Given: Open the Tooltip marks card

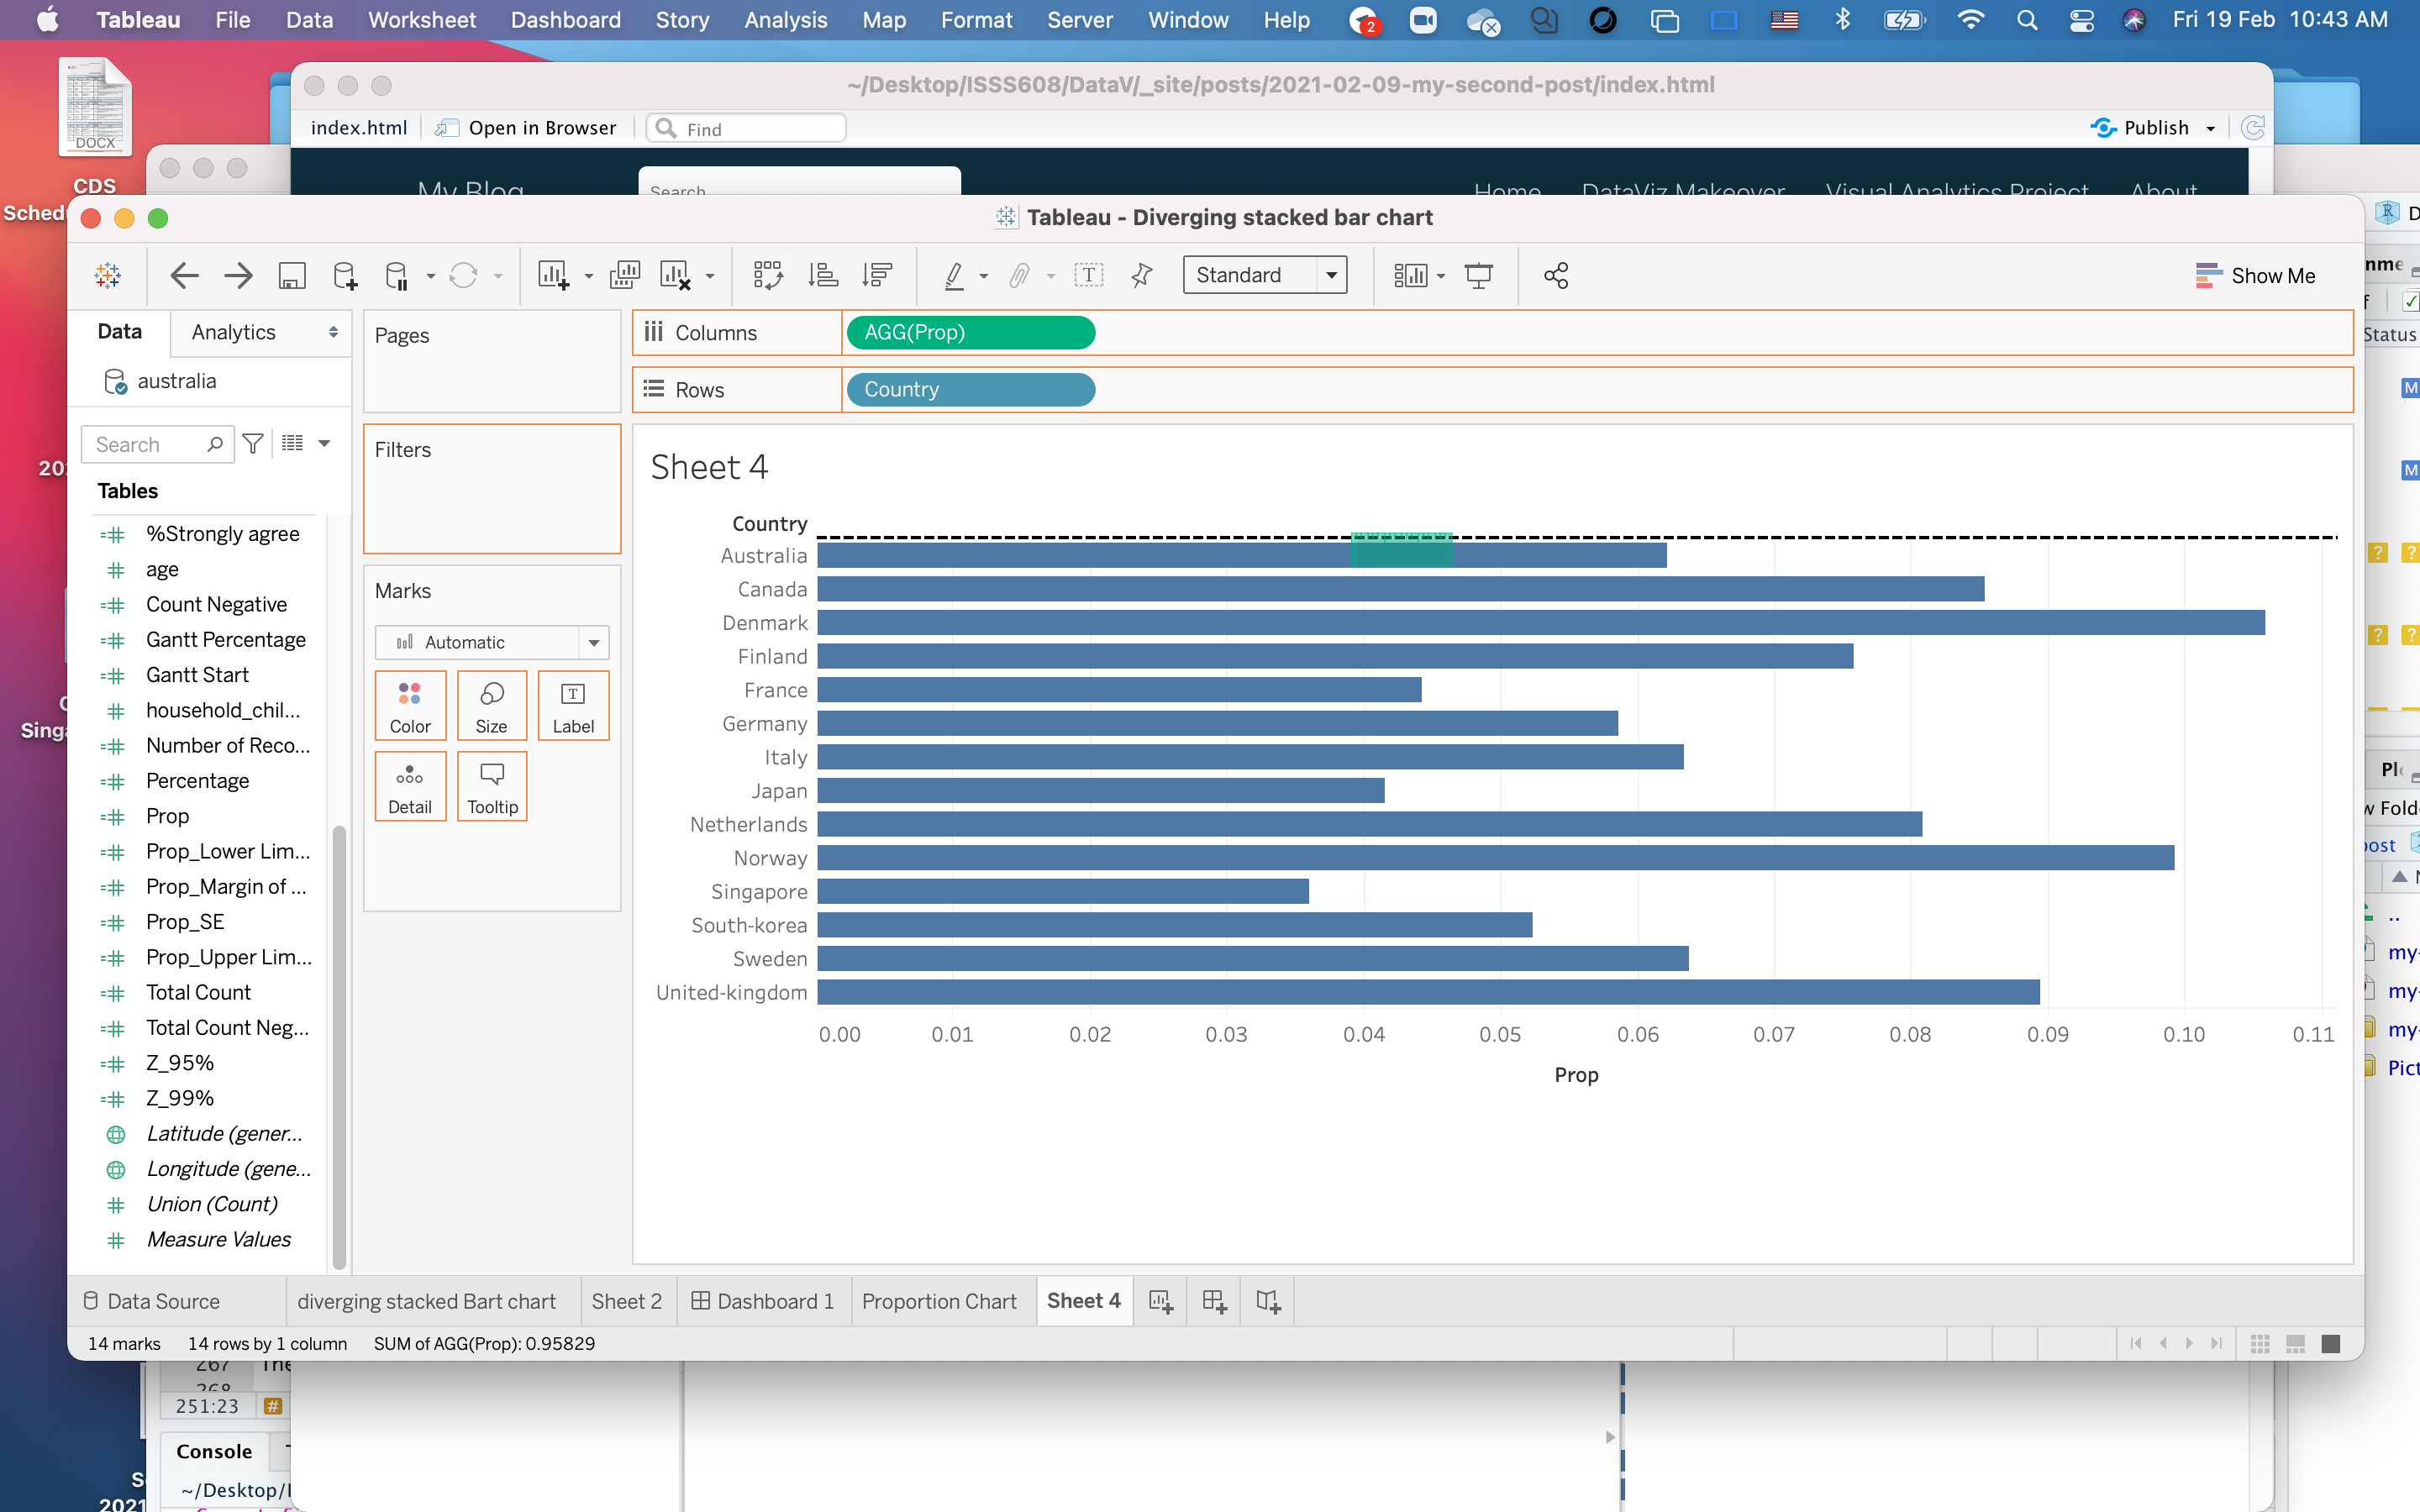Looking at the screenshot, I should (x=492, y=787).
